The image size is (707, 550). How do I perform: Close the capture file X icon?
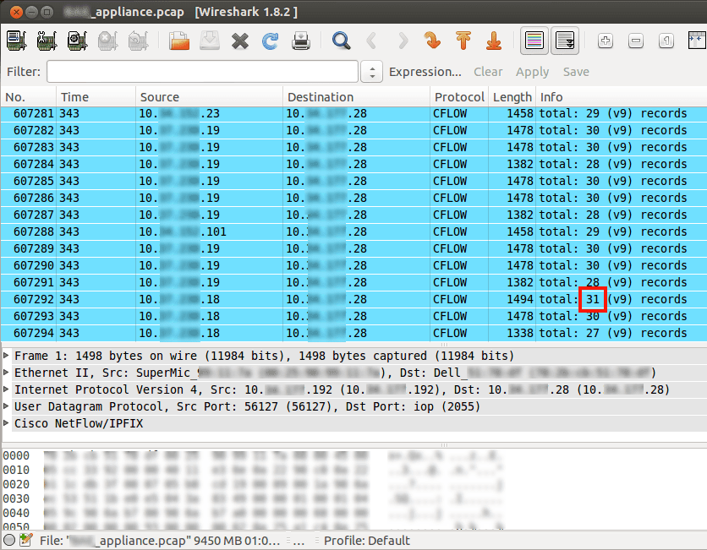(x=240, y=41)
